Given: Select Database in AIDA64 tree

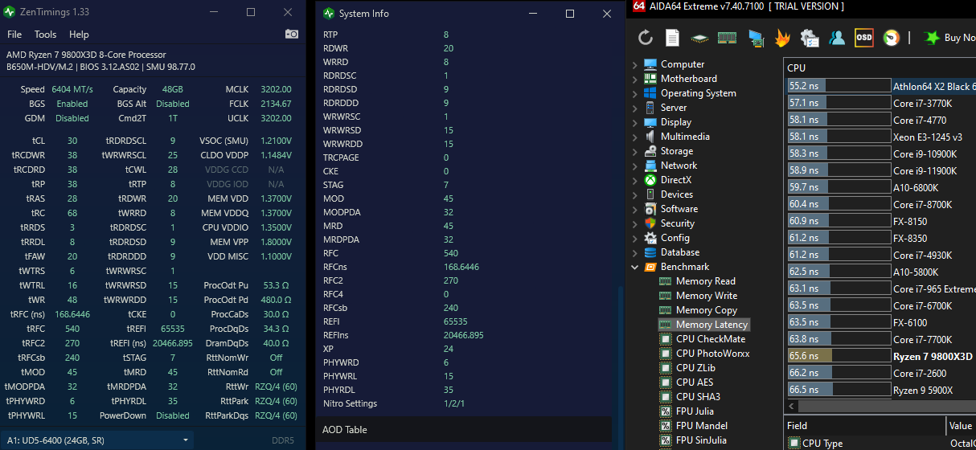Looking at the screenshot, I should click(x=680, y=252).
